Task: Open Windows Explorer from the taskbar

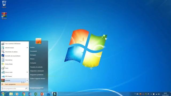Action: point(11,94)
